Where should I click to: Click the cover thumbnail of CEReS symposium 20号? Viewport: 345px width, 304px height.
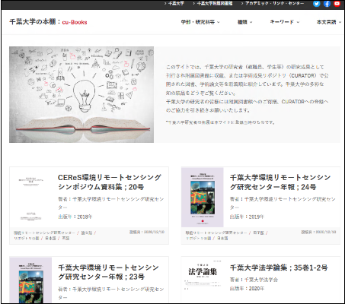click(30, 198)
